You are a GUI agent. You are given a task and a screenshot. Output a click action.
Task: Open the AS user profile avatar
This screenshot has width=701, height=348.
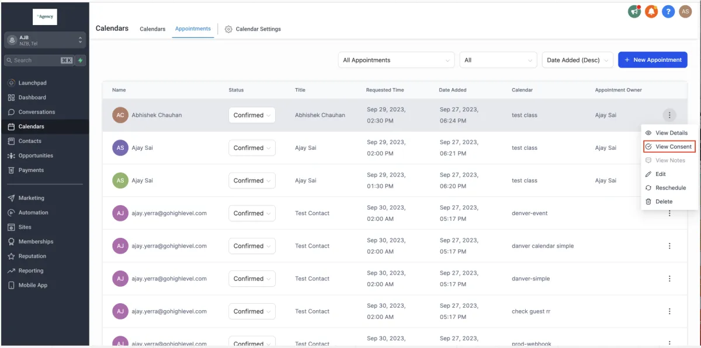pyautogui.click(x=685, y=11)
